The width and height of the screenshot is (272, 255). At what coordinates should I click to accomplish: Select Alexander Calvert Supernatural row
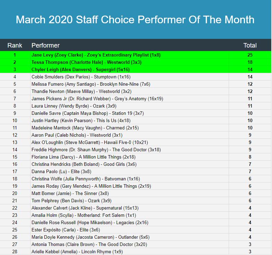coord(135,208)
